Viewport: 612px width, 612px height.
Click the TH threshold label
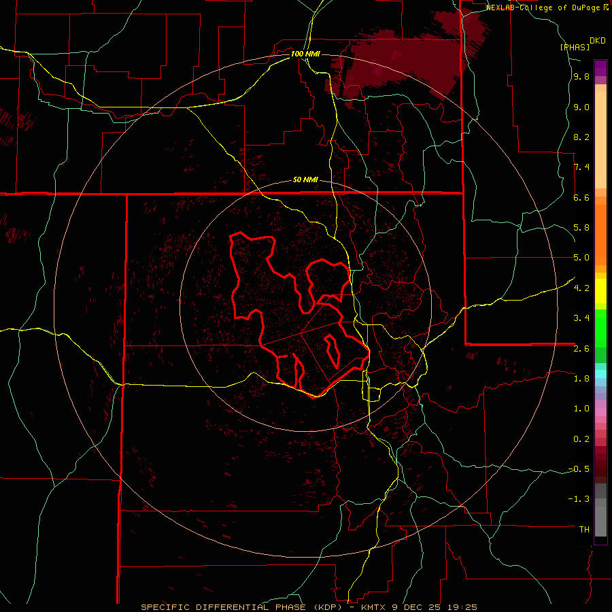[584, 530]
